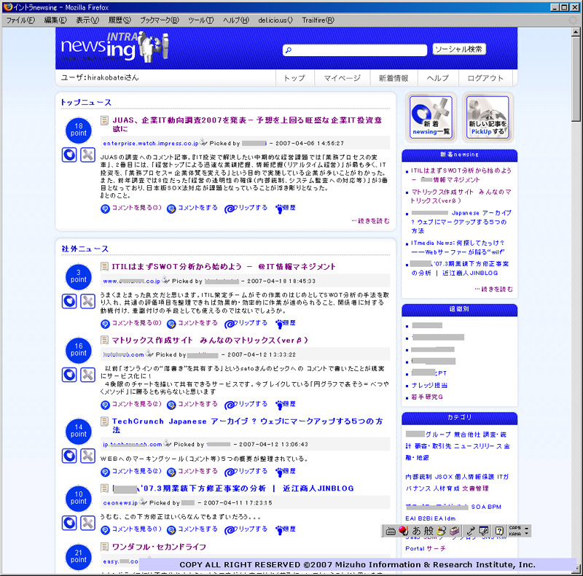The width and height of the screenshot is (583, 576).
Task: Go to the 新着情報 navigation tab
Action: [x=394, y=78]
